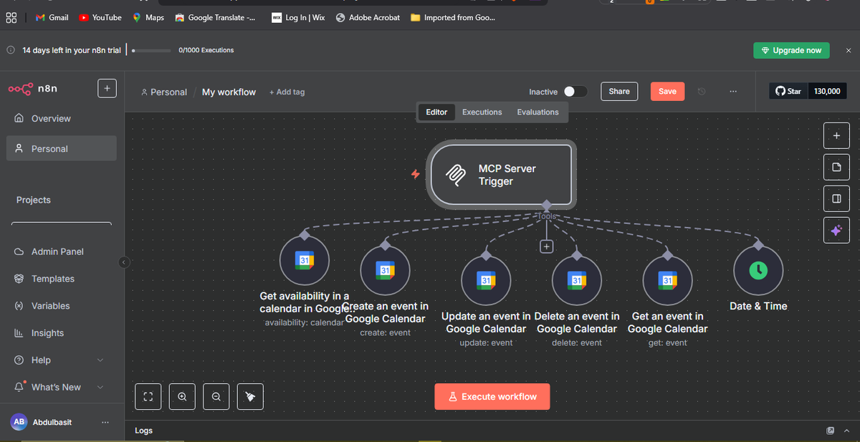The image size is (860, 442).
Task: Zoom in on the canvas
Action: pos(182,396)
